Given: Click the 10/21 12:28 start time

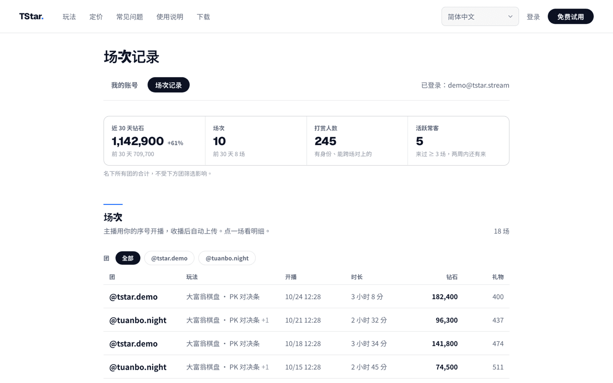Looking at the screenshot, I should click(303, 320).
